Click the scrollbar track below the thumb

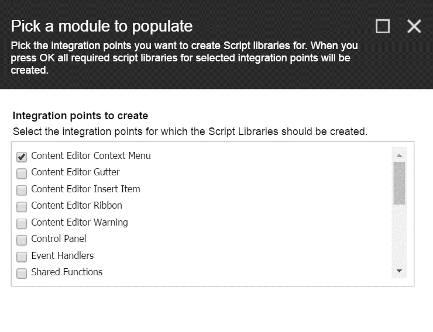(x=399, y=235)
